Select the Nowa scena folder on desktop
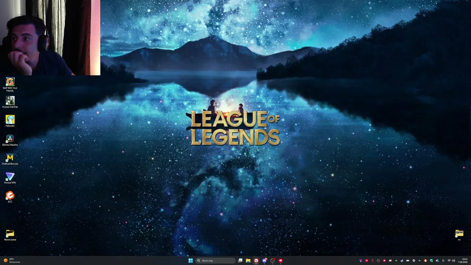This screenshot has height=265, width=471. [10, 235]
